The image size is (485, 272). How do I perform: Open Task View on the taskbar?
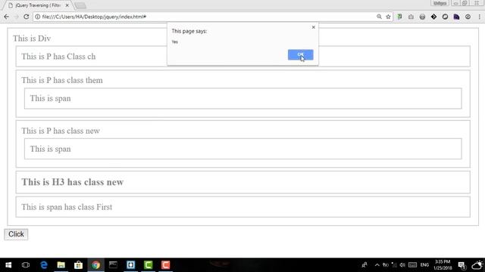coord(26,265)
